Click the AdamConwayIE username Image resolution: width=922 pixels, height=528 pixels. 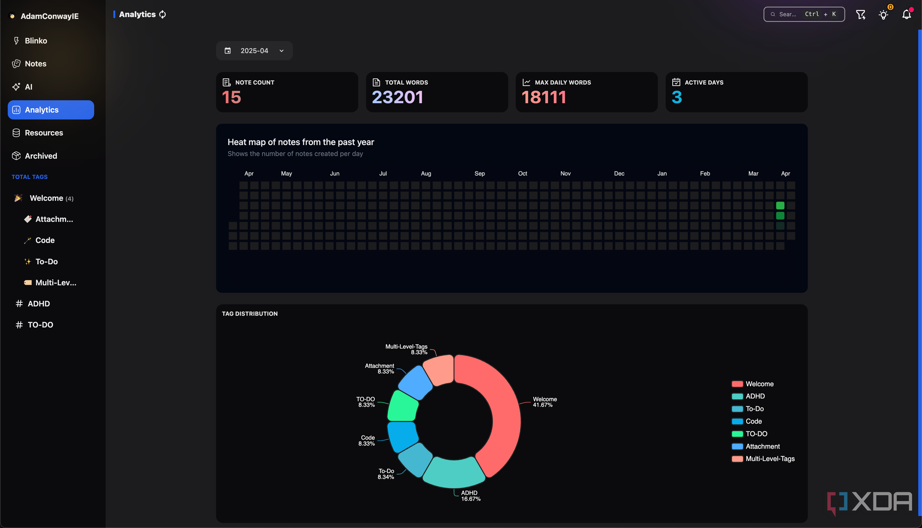(x=50, y=16)
